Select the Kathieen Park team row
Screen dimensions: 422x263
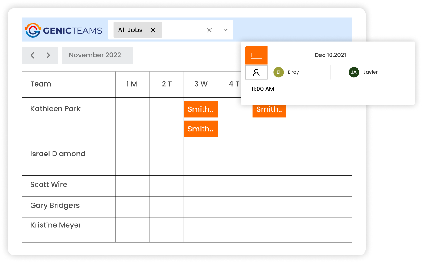click(55, 109)
